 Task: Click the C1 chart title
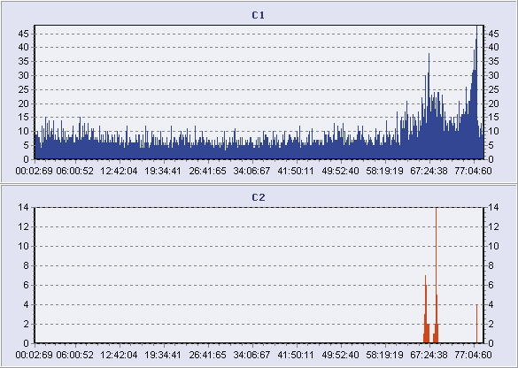(x=258, y=15)
